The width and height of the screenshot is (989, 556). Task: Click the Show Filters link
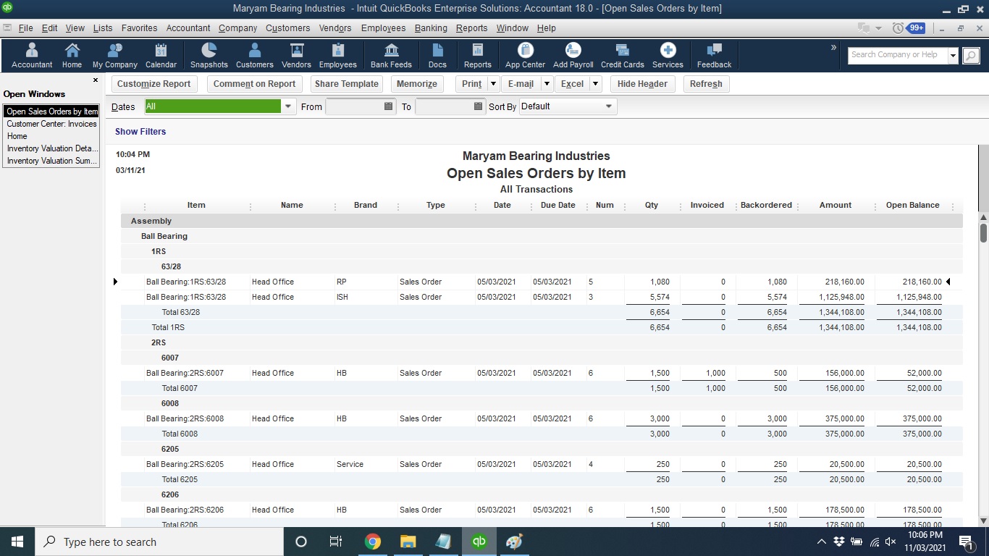[140, 131]
